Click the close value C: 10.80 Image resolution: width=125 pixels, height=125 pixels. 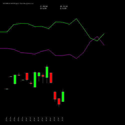tap(44, 6)
